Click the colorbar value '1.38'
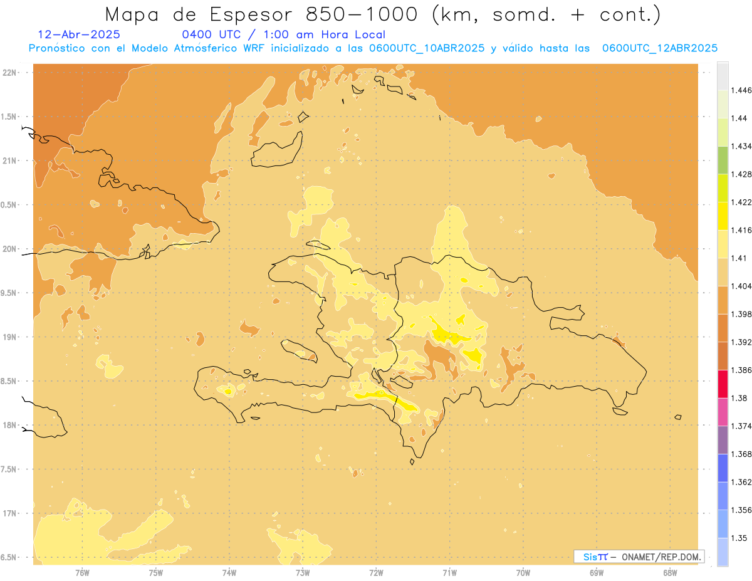The width and height of the screenshot is (752, 581). (739, 398)
